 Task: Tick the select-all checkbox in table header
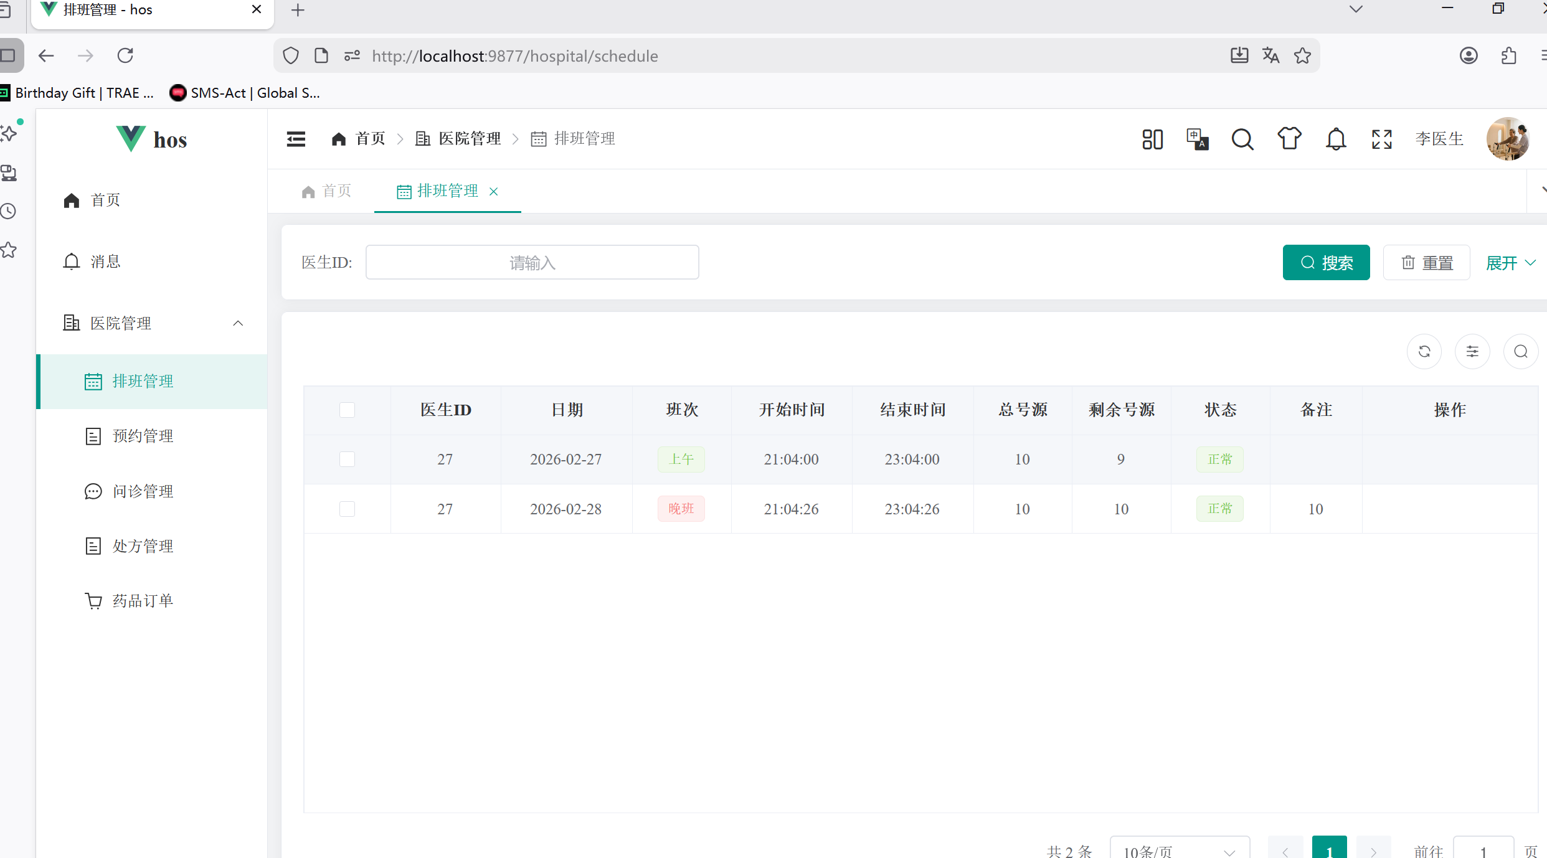(x=347, y=410)
